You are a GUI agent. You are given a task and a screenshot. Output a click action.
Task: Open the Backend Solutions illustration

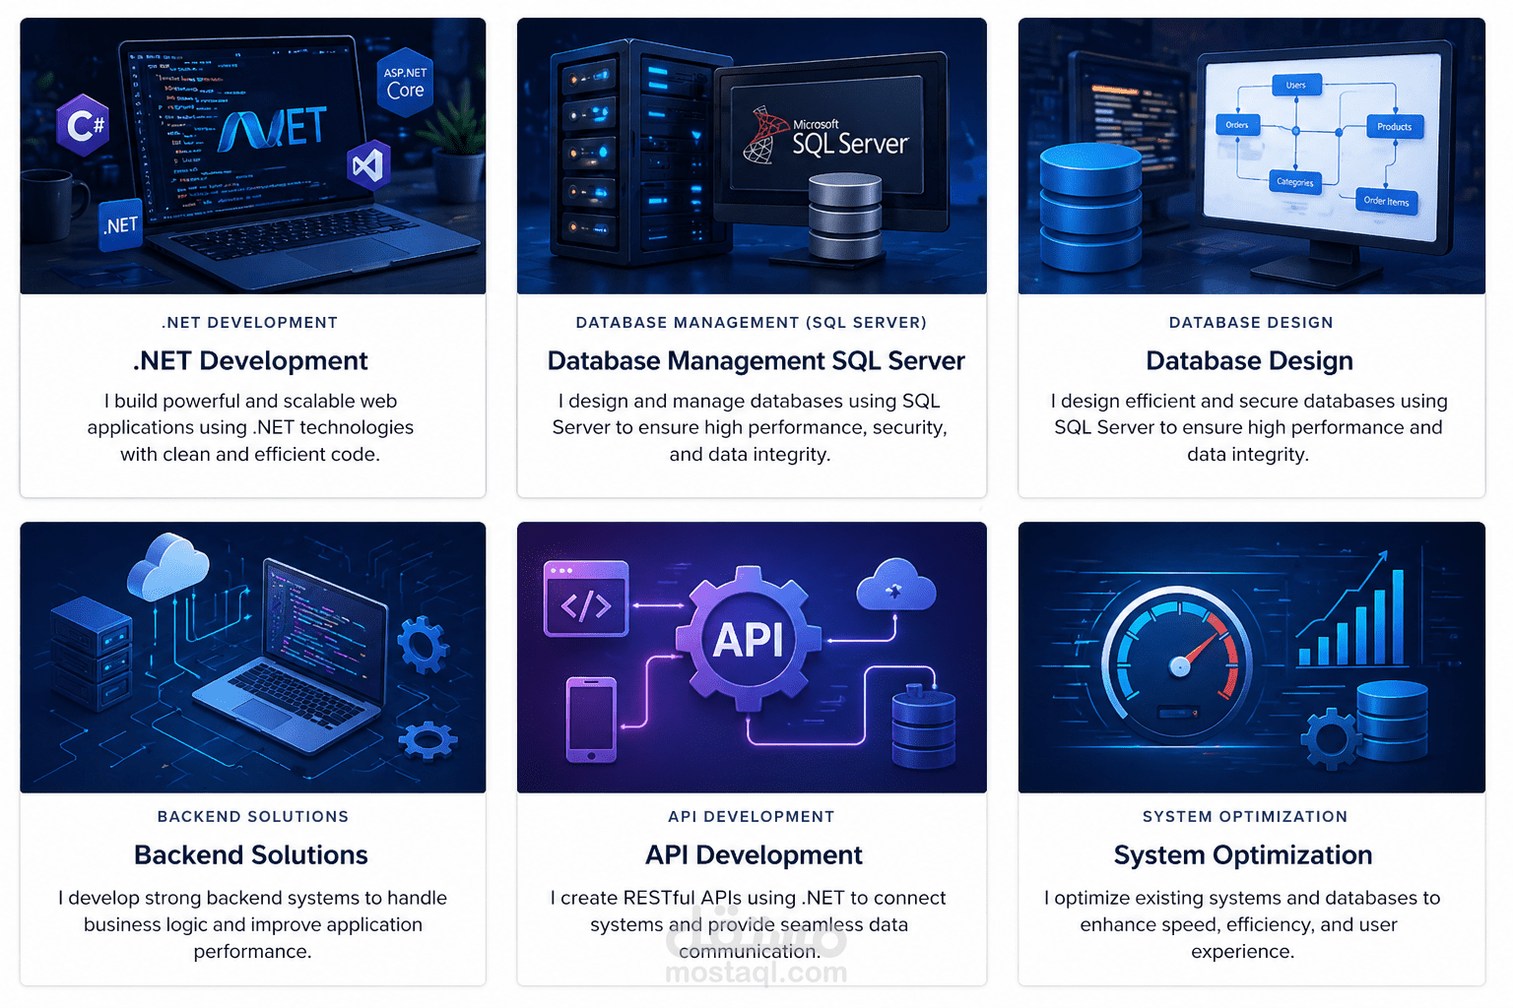[x=253, y=658]
